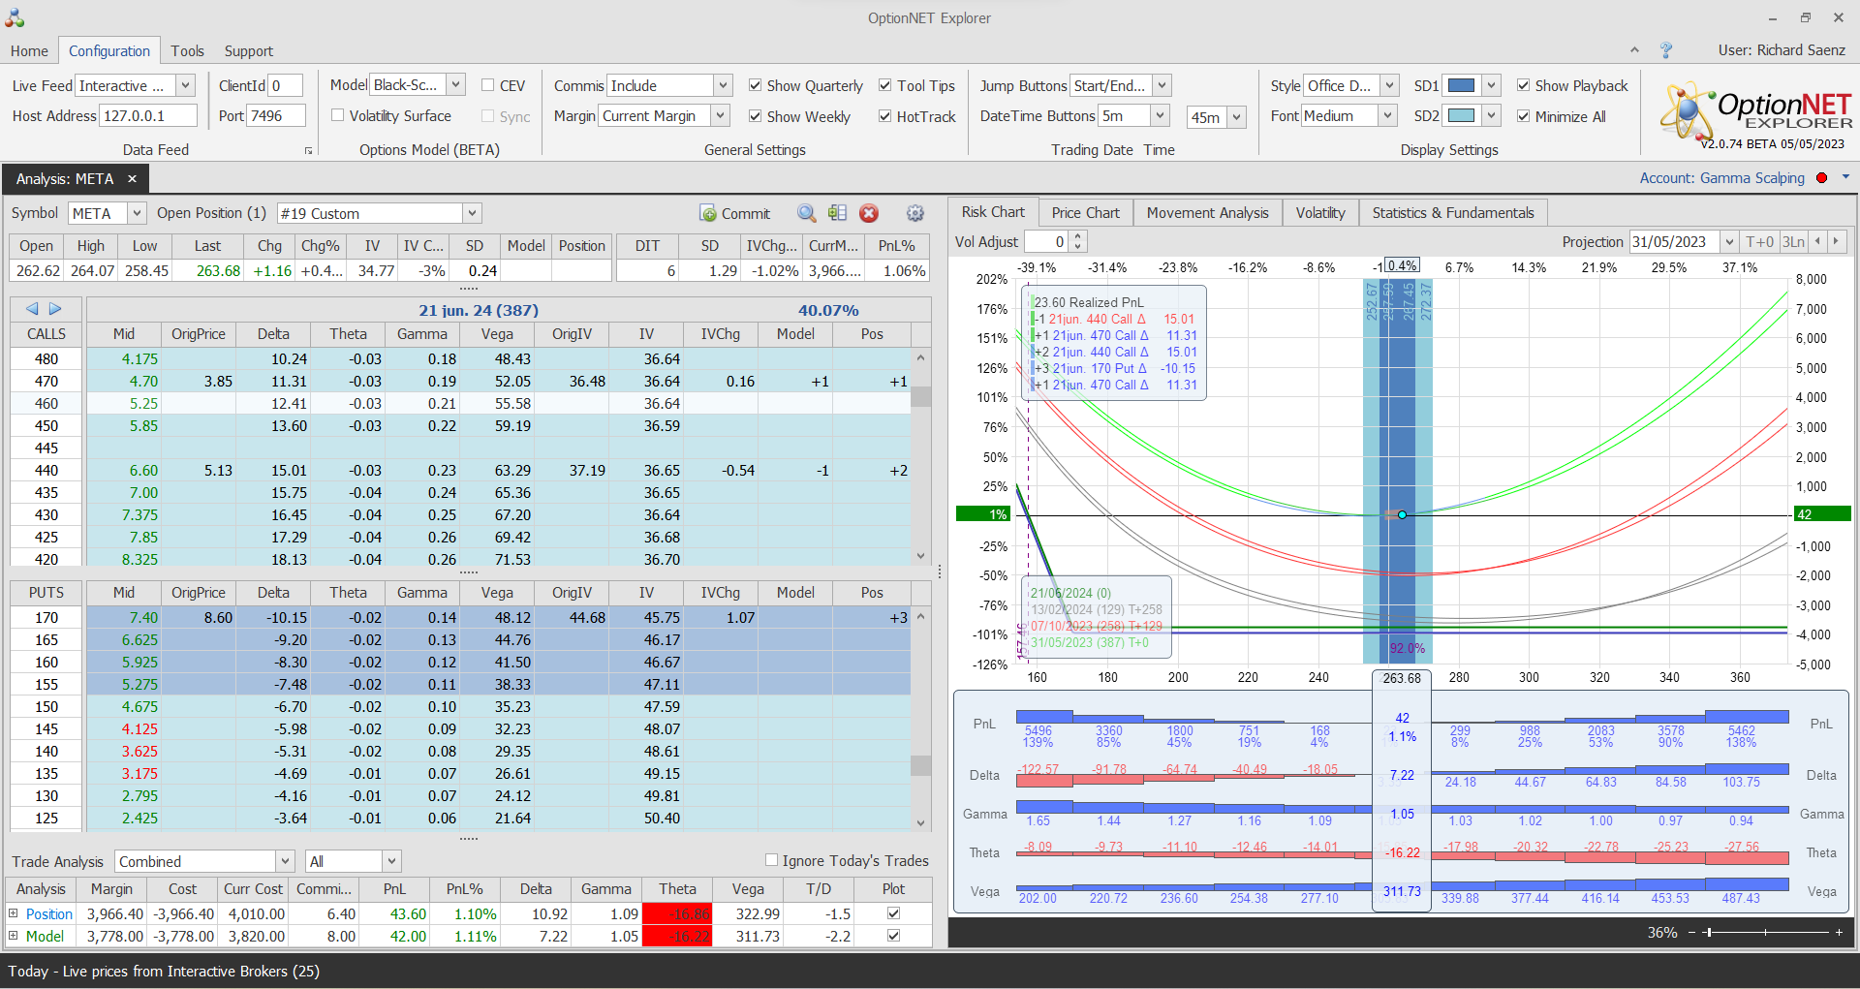The image size is (1860, 989).
Task: Open the Style Office dropdown
Action: [1389, 85]
